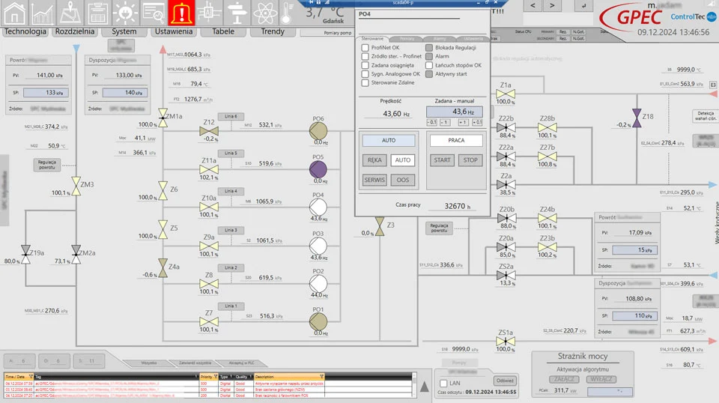
Task: Select the purple pump PO5 symbol
Action: 318,169
